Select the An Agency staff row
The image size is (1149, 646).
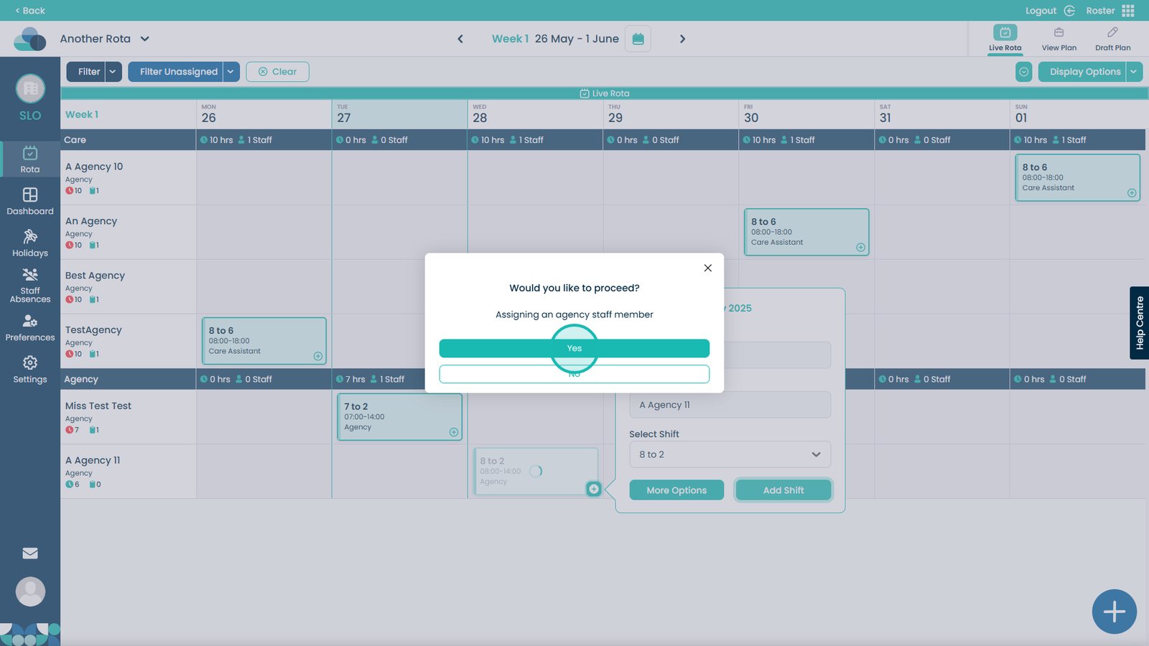point(128,233)
